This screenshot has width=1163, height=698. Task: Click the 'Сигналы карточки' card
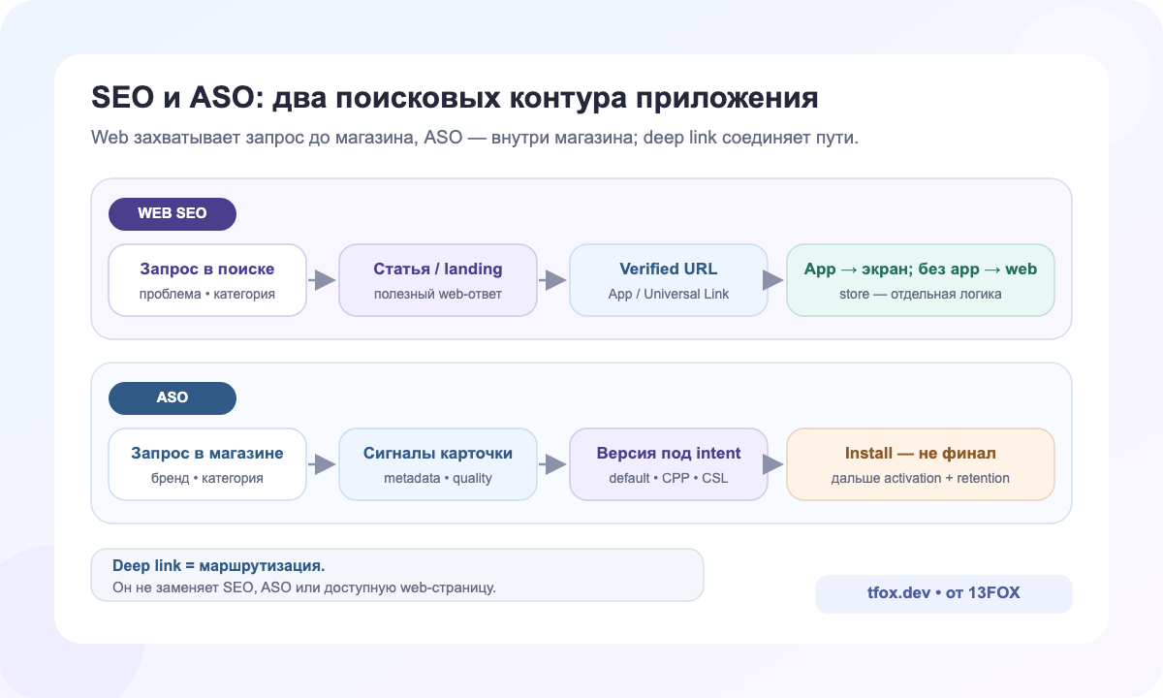click(x=438, y=464)
